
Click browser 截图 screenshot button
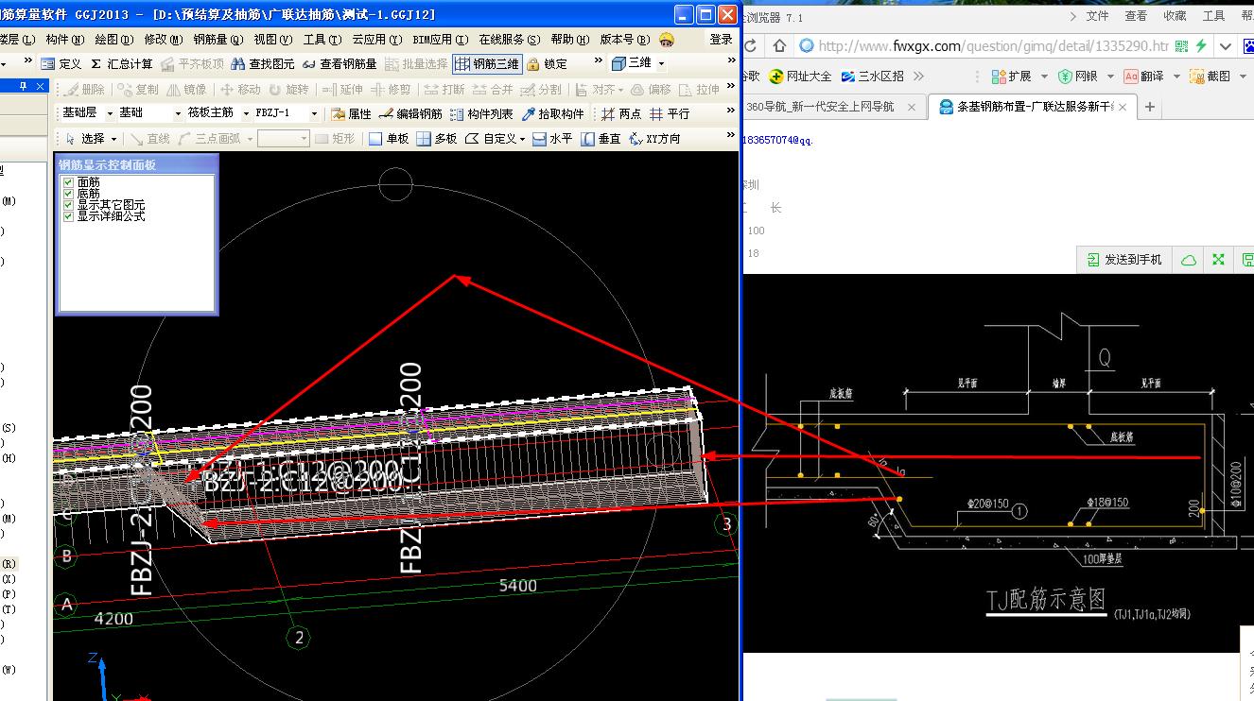[x=1210, y=76]
